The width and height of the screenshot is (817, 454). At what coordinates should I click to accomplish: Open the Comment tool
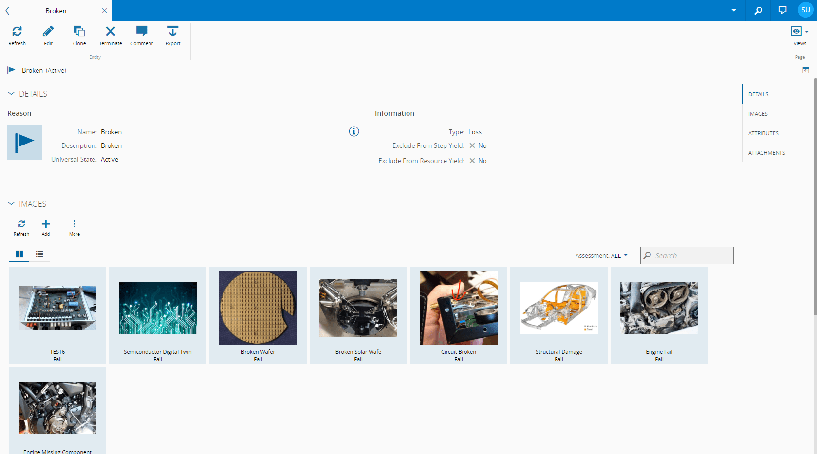click(142, 32)
